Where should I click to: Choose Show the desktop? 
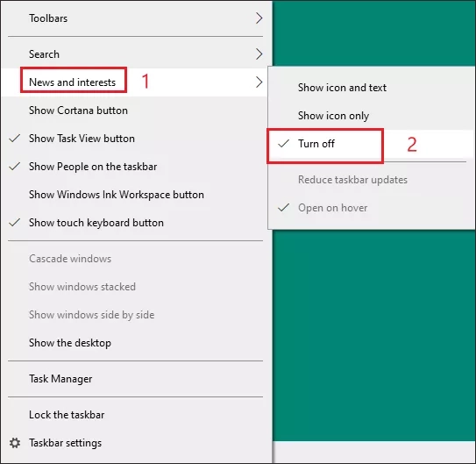(134, 343)
